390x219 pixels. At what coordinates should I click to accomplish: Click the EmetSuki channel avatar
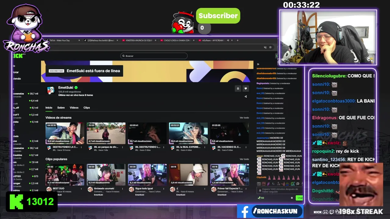pyautogui.click(x=51, y=90)
